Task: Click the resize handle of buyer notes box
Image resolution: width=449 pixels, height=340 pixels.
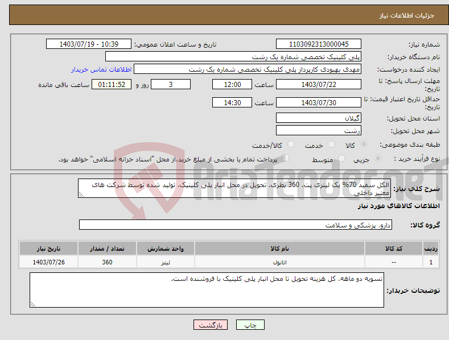Action: [32, 305]
